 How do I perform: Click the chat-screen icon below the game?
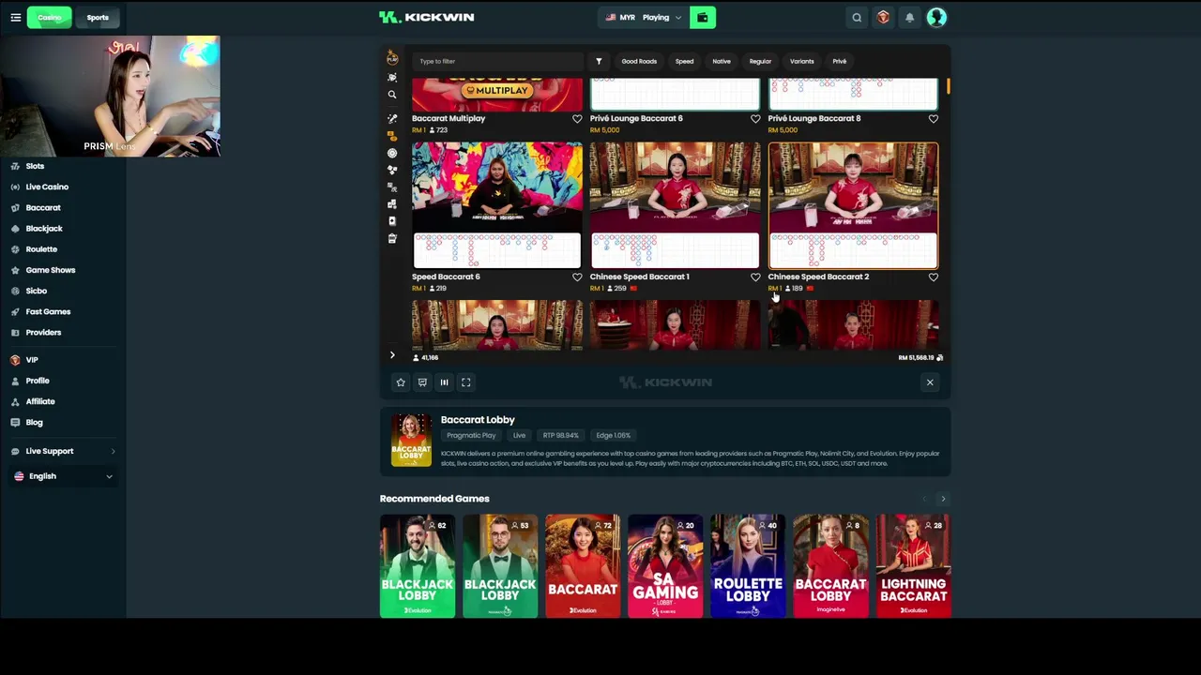pyautogui.click(x=422, y=382)
